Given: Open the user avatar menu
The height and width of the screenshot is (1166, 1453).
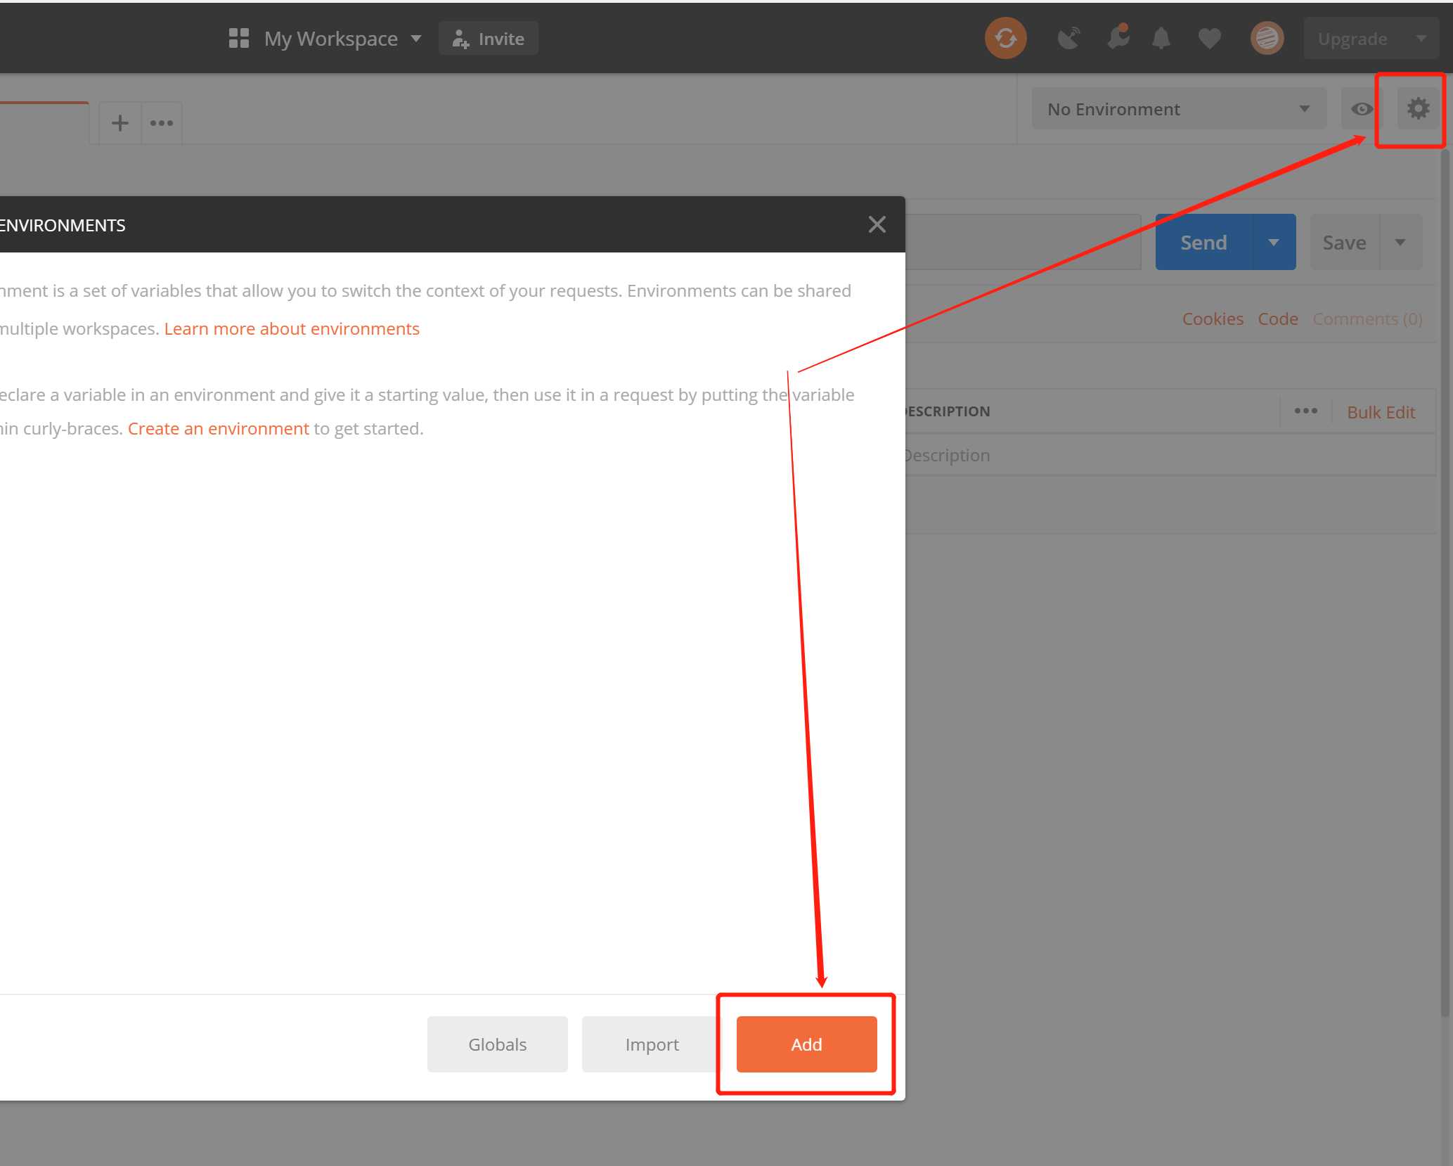Looking at the screenshot, I should (x=1267, y=38).
